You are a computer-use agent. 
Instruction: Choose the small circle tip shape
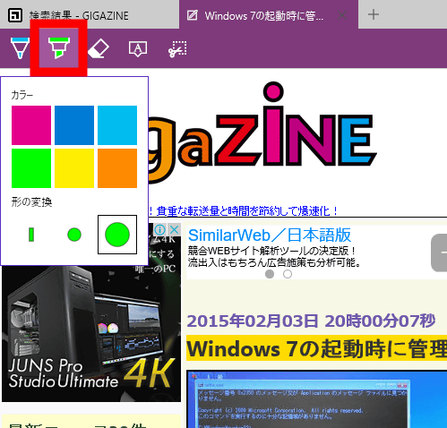(x=74, y=235)
